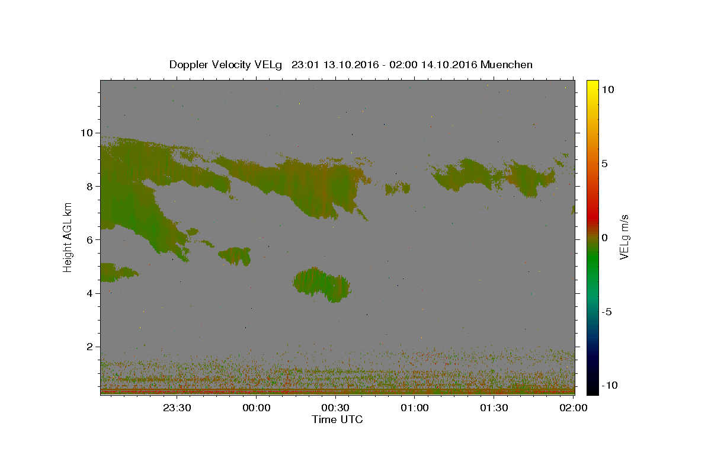Click the Height AGL km axis title
The width and height of the screenshot is (711, 474).
point(68,238)
